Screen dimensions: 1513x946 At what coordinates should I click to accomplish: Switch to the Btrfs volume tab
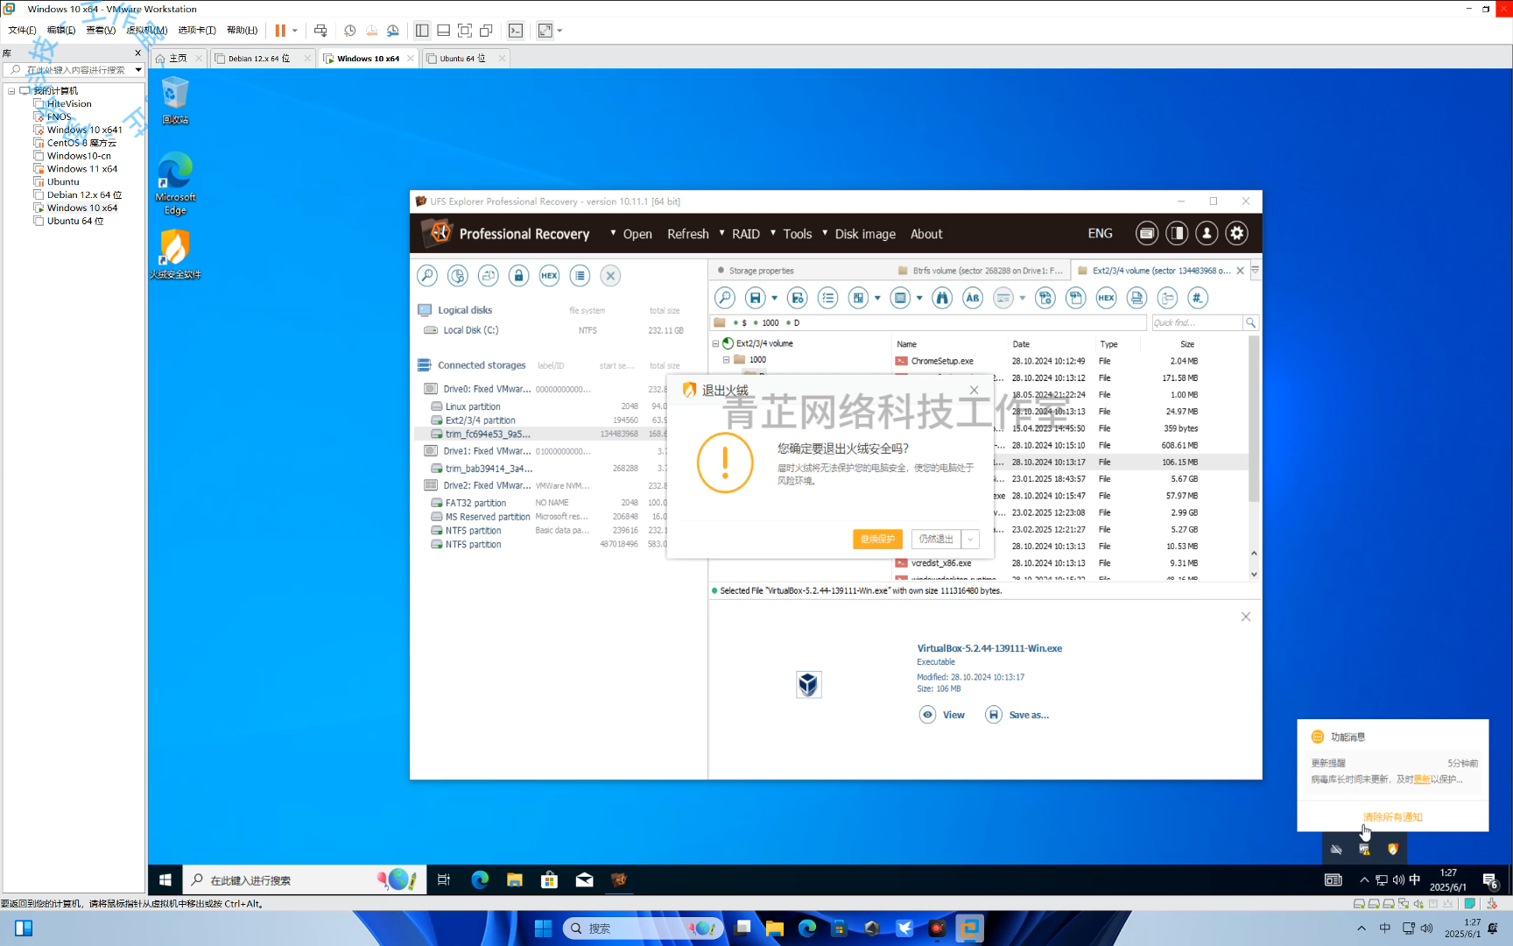(981, 271)
